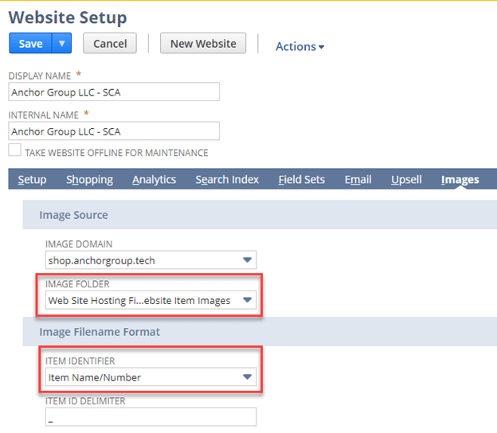Switch to the Upsell tab
Image resolution: width=497 pixels, height=433 pixels.
pyautogui.click(x=406, y=180)
